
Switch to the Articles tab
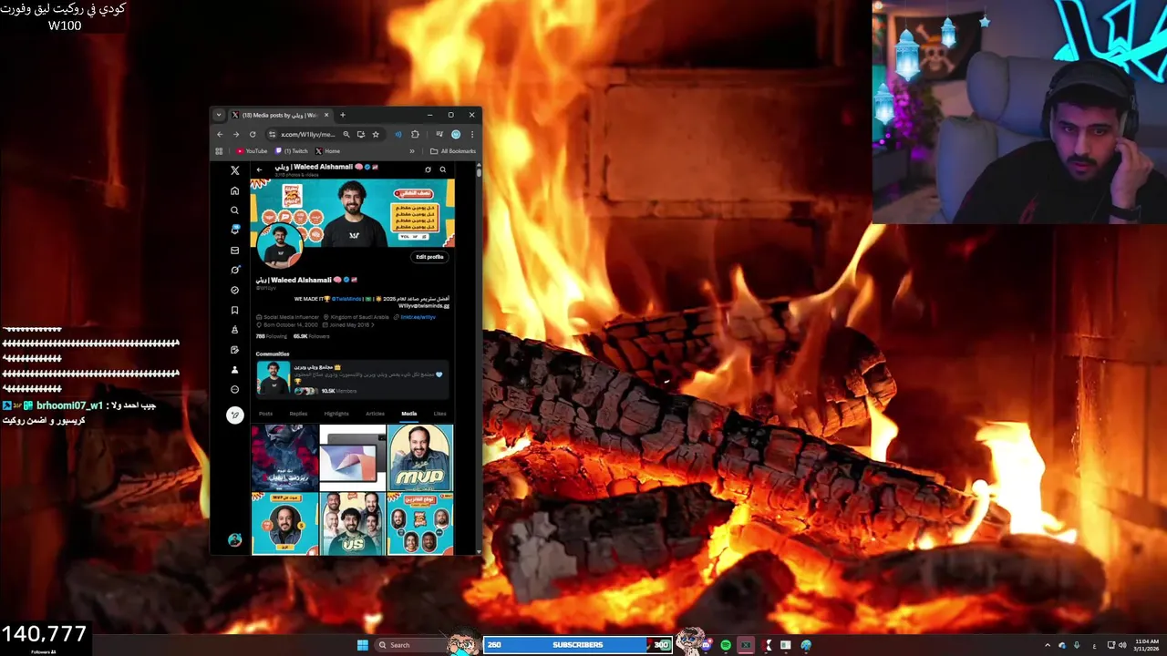[x=375, y=414]
